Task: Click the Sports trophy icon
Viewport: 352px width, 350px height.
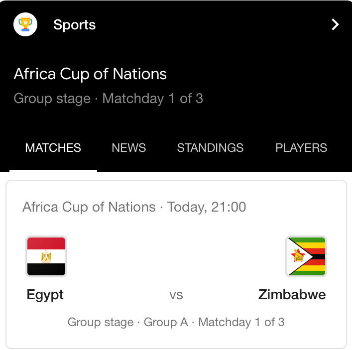Action: pyautogui.click(x=25, y=25)
